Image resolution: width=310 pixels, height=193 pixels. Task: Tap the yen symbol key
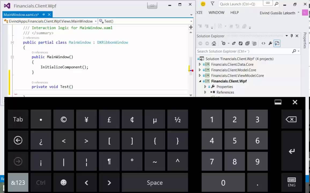coord(86,119)
